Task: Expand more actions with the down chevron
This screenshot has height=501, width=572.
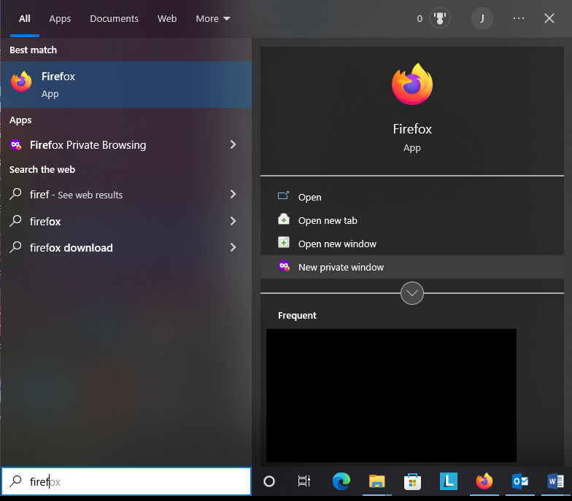Action: pyautogui.click(x=411, y=293)
